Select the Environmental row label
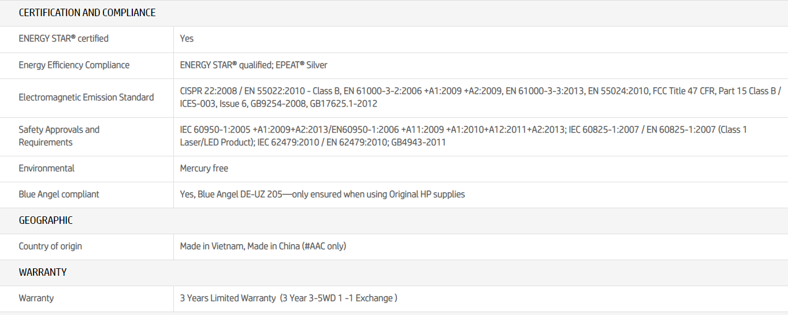The width and height of the screenshot is (788, 315). 47,168
